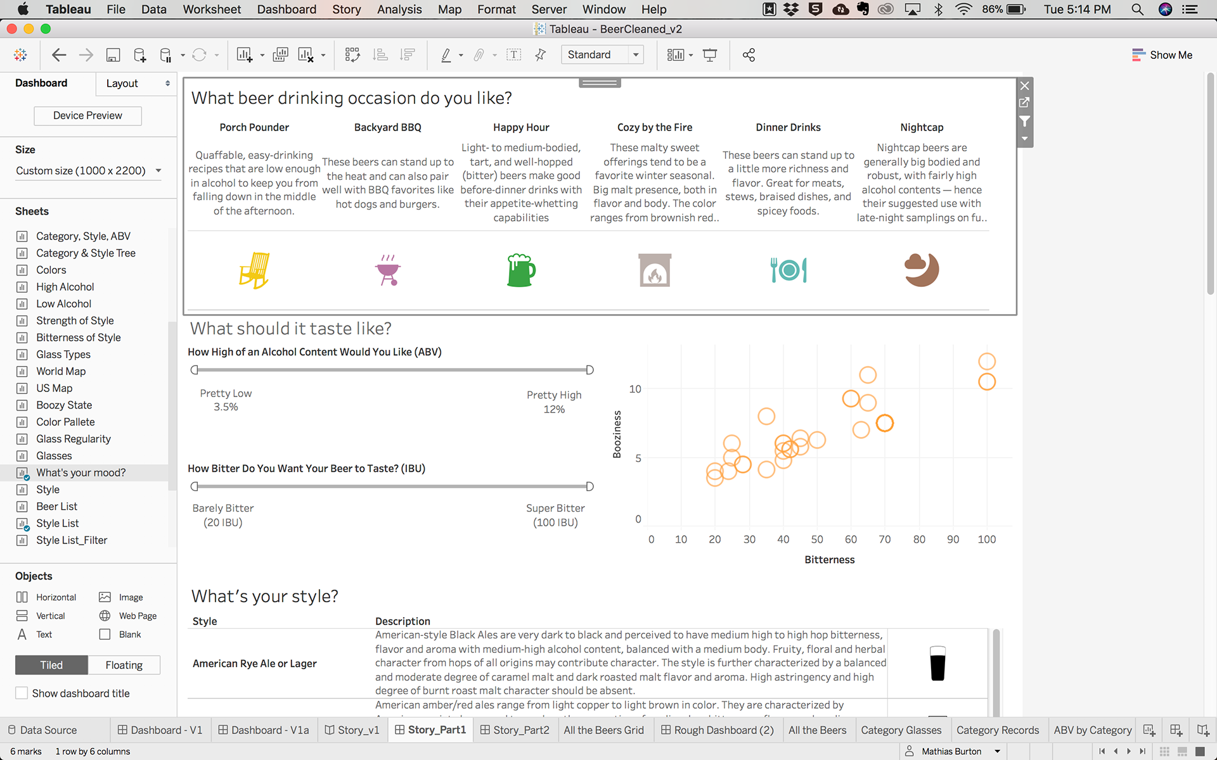Open the Analysis menu

pyautogui.click(x=399, y=9)
